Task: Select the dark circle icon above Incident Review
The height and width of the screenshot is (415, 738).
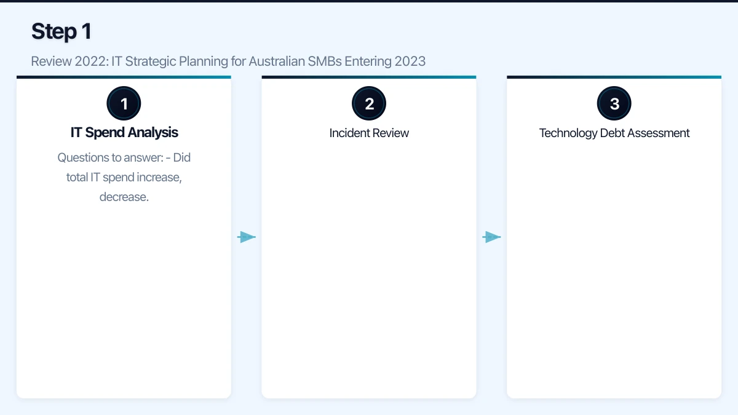Action: (368, 103)
